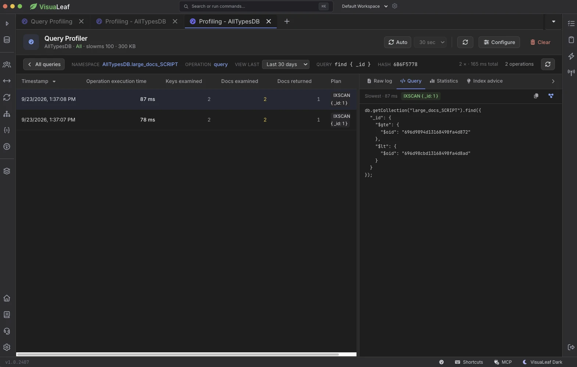Show more detail tabs with right chevron

click(553, 81)
